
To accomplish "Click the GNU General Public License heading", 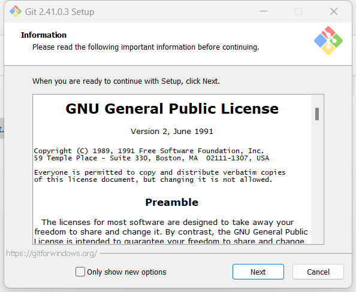I will [x=172, y=108].
